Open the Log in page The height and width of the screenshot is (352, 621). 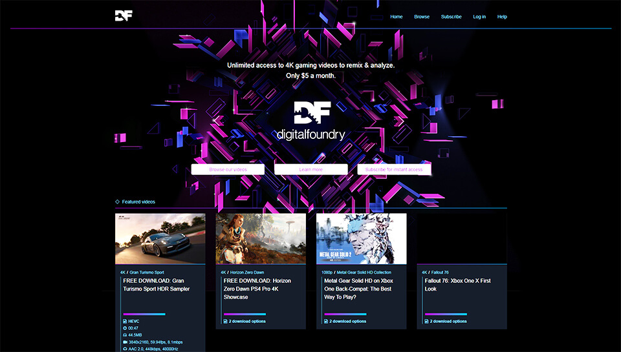click(x=479, y=17)
